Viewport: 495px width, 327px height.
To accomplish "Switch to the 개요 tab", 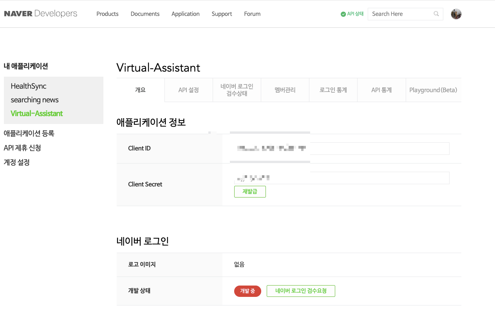I will coord(141,90).
